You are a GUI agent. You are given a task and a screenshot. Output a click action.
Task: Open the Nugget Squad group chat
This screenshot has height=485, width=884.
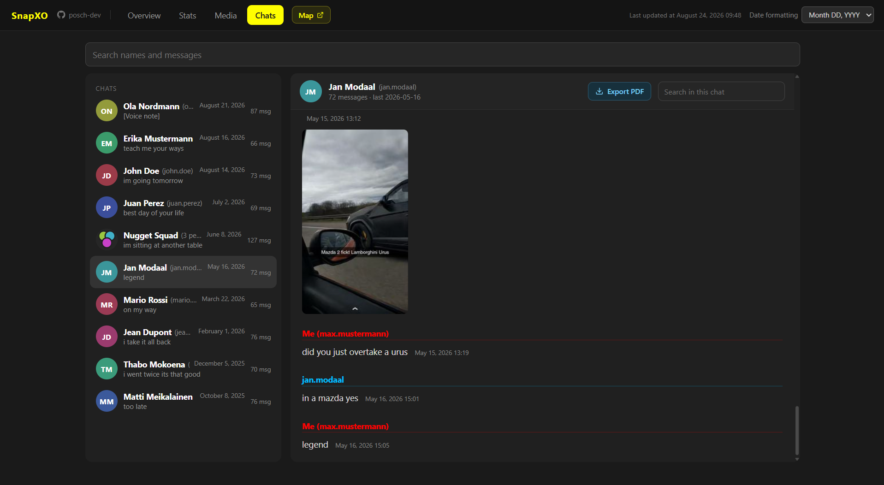click(183, 240)
